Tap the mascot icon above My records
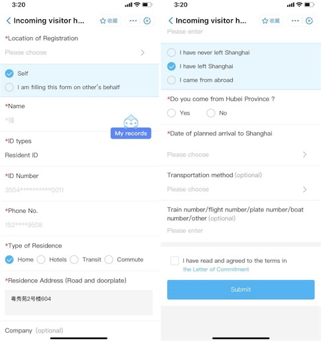Screen dimensions: 321x341 [x=131, y=121]
